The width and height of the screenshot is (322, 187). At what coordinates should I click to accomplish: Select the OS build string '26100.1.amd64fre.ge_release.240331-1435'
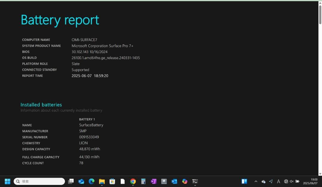pyautogui.click(x=106, y=58)
